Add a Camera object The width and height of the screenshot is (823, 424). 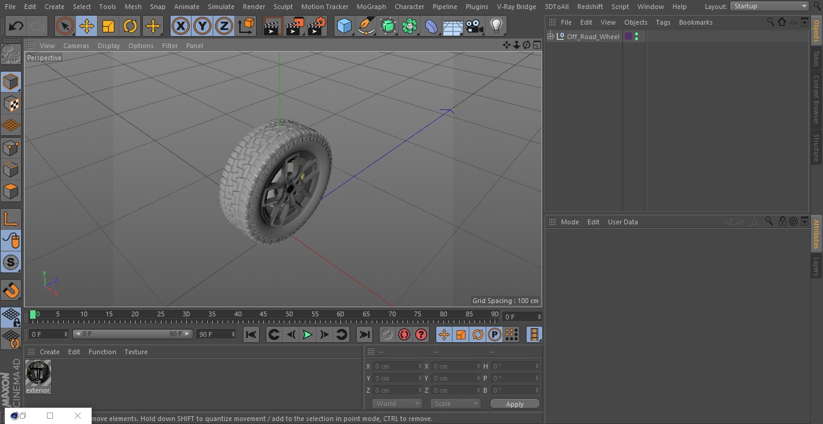pos(475,26)
